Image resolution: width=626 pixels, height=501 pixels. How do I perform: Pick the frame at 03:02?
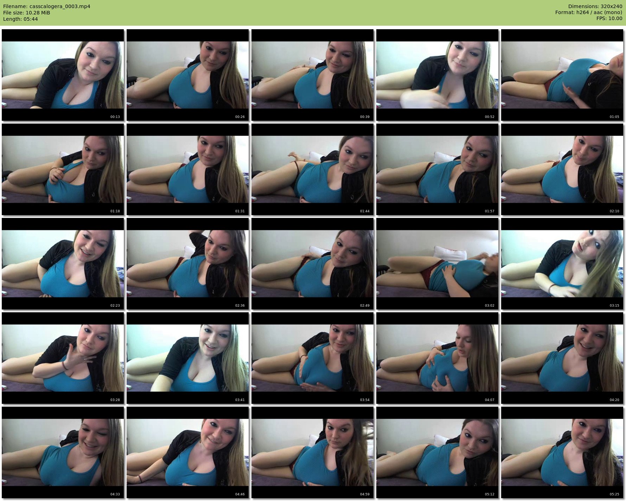(x=437, y=264)
